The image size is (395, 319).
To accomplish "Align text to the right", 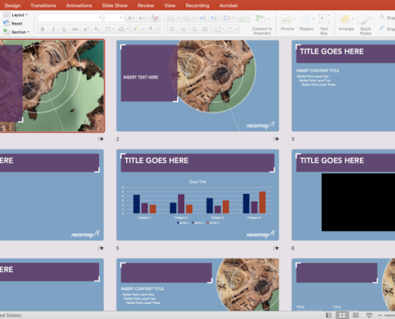I will coord(194,29).
